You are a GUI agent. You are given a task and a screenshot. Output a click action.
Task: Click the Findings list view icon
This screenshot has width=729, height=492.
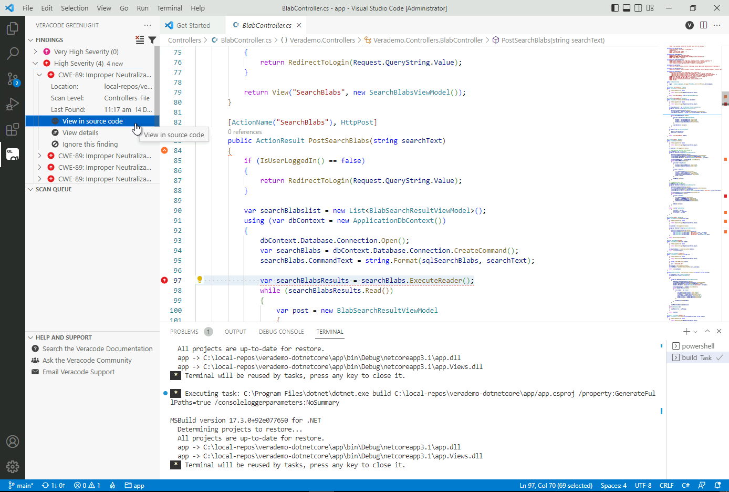(140, 40)
